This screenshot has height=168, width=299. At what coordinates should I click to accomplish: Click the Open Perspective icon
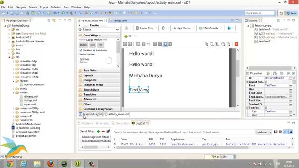281,13
